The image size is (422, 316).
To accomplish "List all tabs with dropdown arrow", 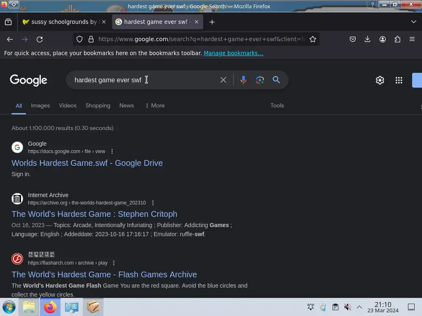I will 414,22.
